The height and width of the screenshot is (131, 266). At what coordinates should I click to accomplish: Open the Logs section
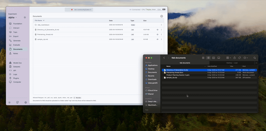[x=13, y=74]
